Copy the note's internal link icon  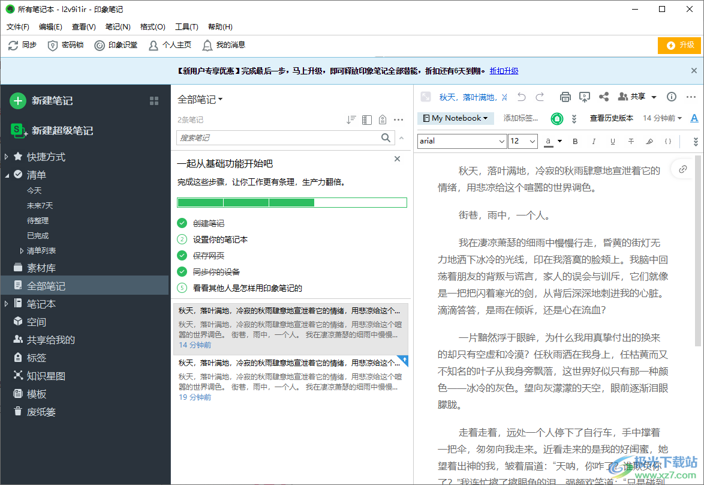[x=683, y=169]
